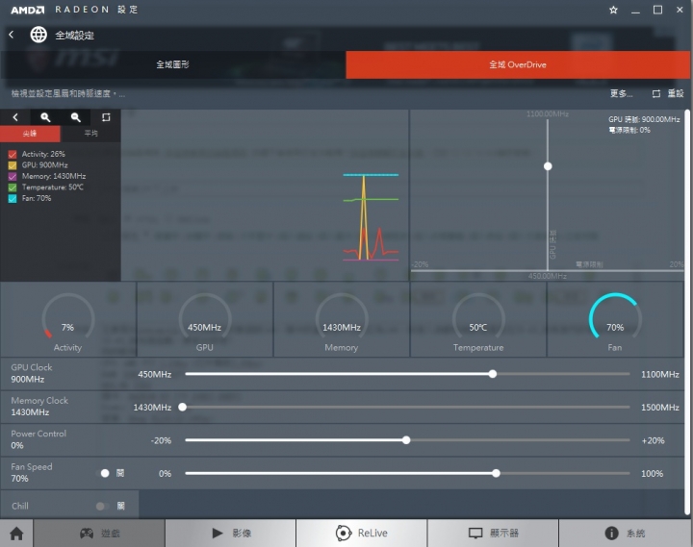The height and width of the screenshot is (547, 693).
Task: Toggle the Chill switch
Action: [103, 506]
